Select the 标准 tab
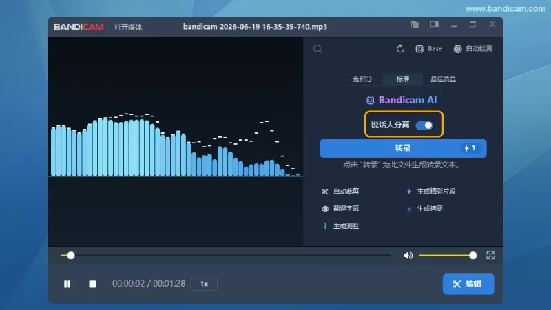 [403, 79]
